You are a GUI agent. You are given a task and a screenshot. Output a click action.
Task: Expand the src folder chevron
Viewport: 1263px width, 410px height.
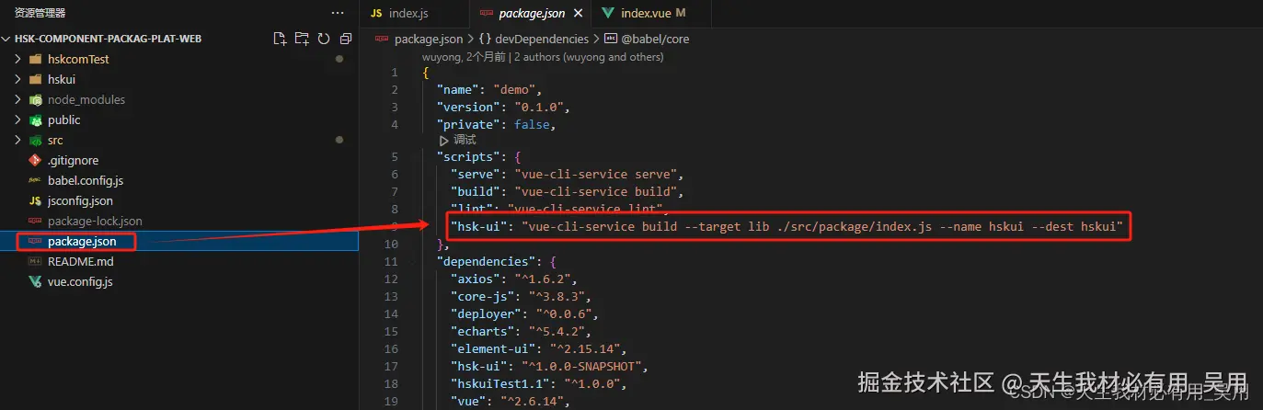pos(17,140)
